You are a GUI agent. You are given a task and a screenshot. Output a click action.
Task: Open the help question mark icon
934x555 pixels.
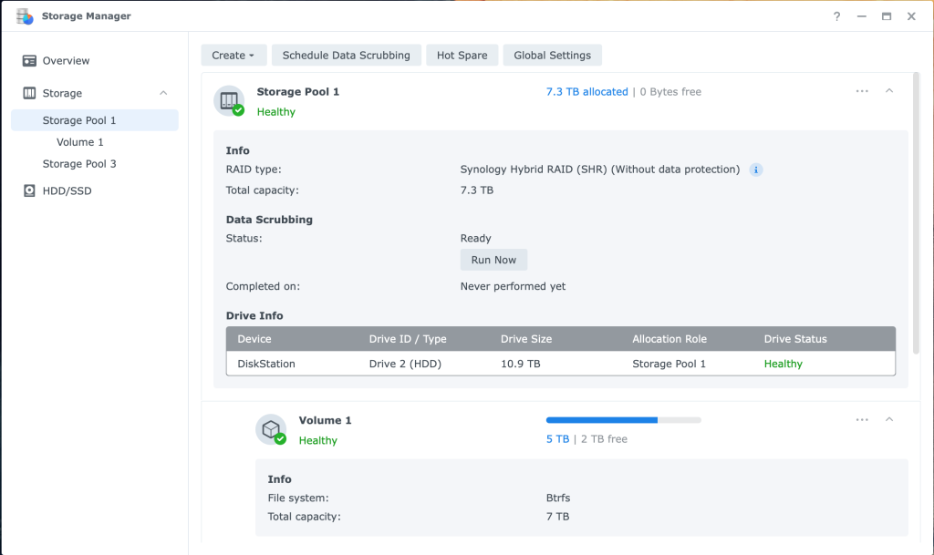[x=836, y=16]
